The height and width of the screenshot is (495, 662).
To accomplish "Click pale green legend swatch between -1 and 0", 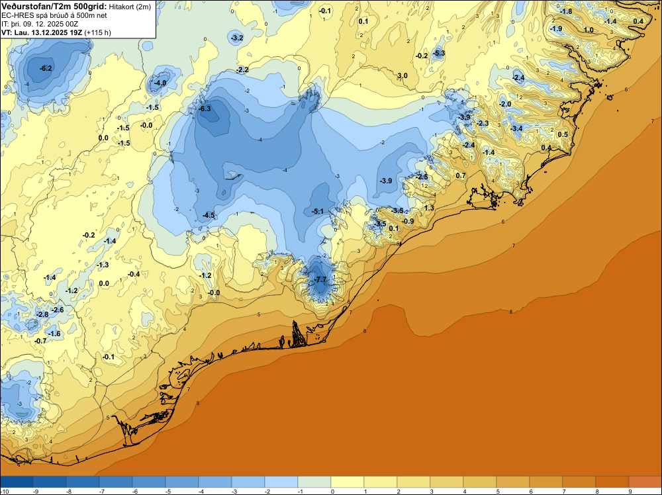I will pyautogui.click(x=314, y=482).
